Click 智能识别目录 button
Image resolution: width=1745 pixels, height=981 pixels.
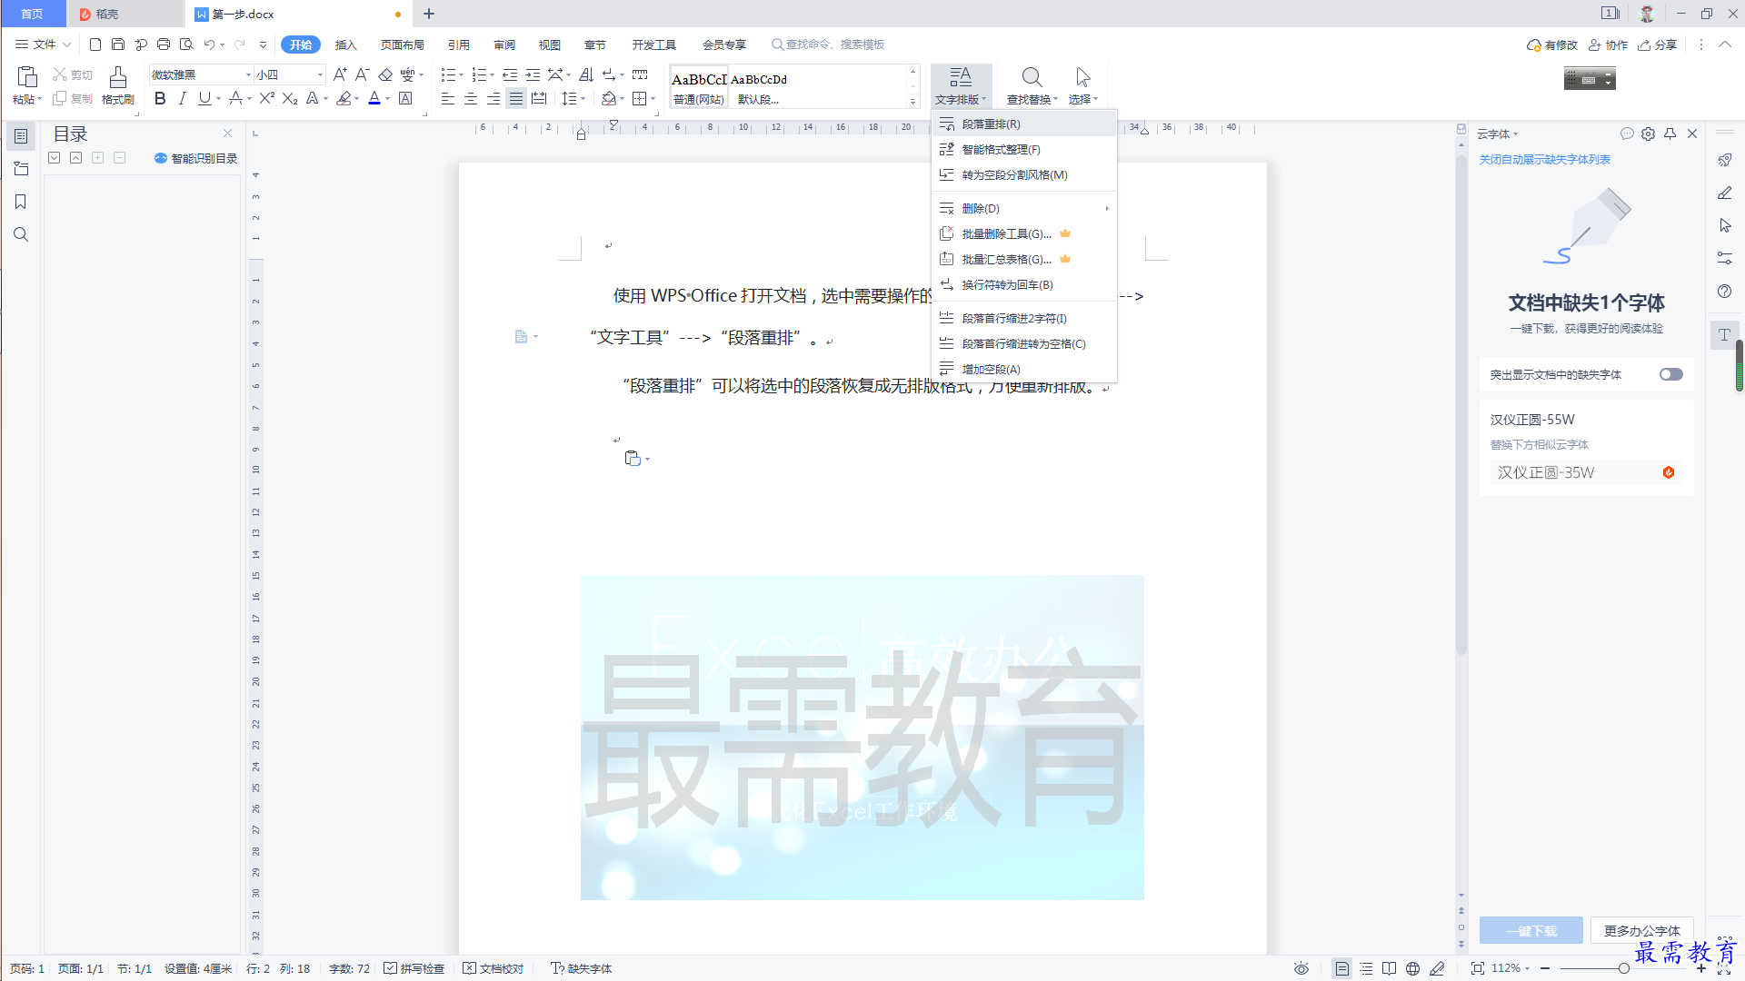click(195, 158)
